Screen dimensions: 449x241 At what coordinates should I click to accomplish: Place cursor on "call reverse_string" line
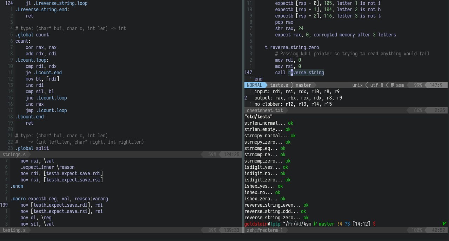tap(300, 73)
